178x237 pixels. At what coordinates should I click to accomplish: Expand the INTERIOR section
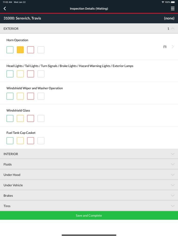(173, 154)
